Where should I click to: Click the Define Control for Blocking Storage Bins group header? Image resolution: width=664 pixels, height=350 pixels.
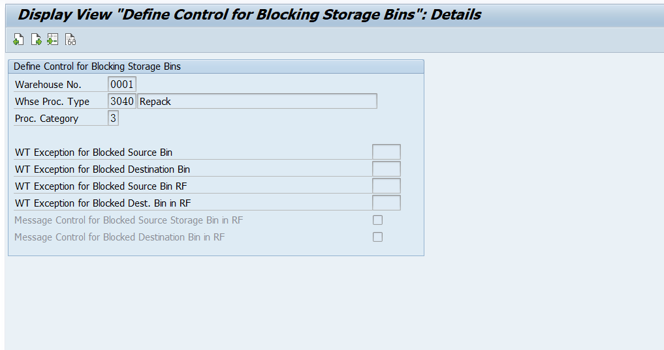tap(97, 66)
